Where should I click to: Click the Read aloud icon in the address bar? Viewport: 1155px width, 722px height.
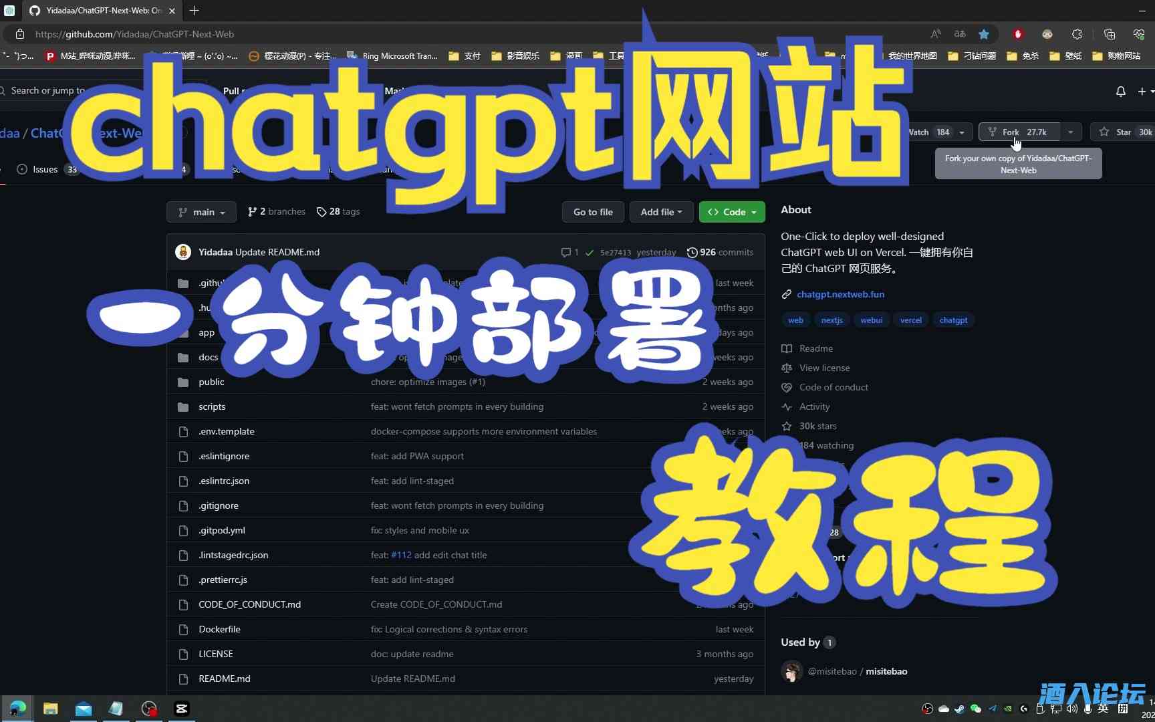[936, 34]
